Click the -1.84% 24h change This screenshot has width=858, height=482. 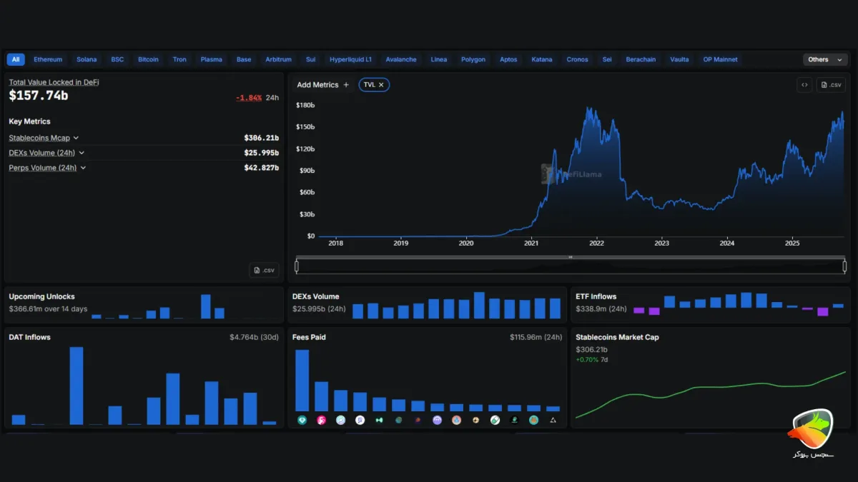click(249, 98)
